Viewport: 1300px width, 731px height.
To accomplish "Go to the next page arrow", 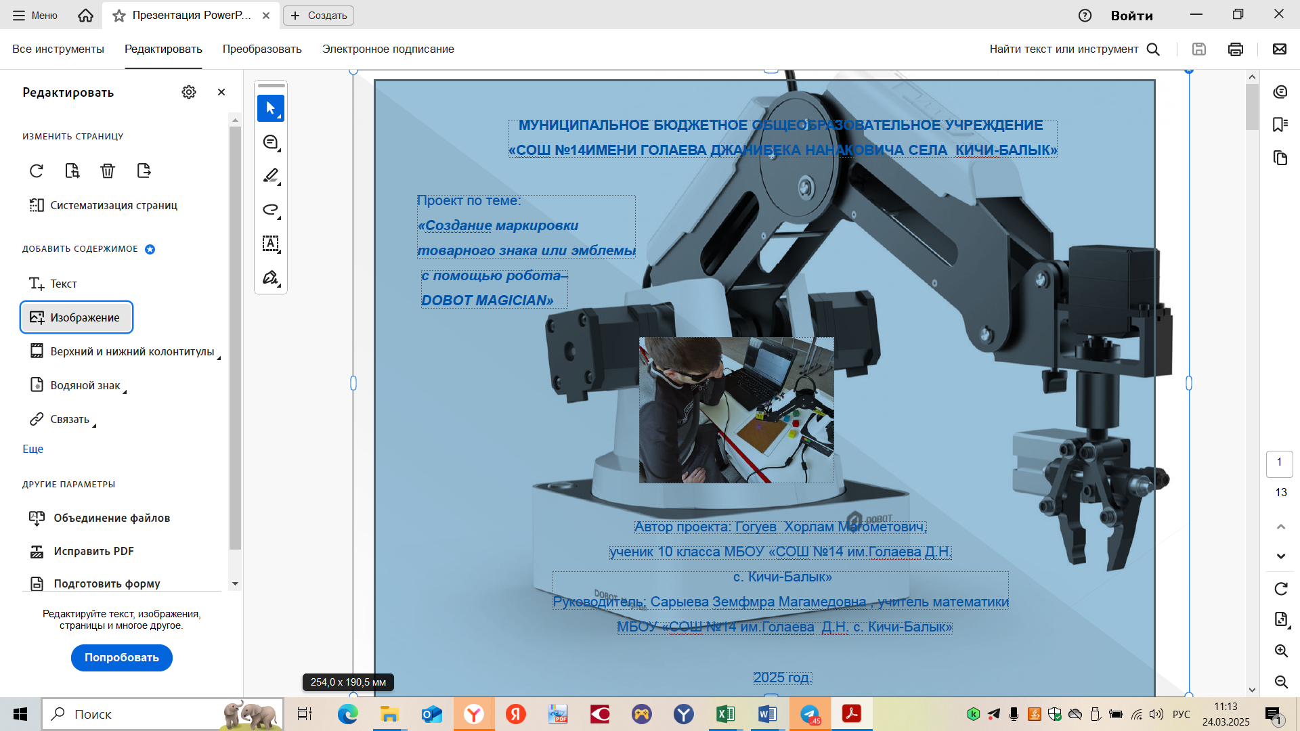I will [x=1281, y=556].
